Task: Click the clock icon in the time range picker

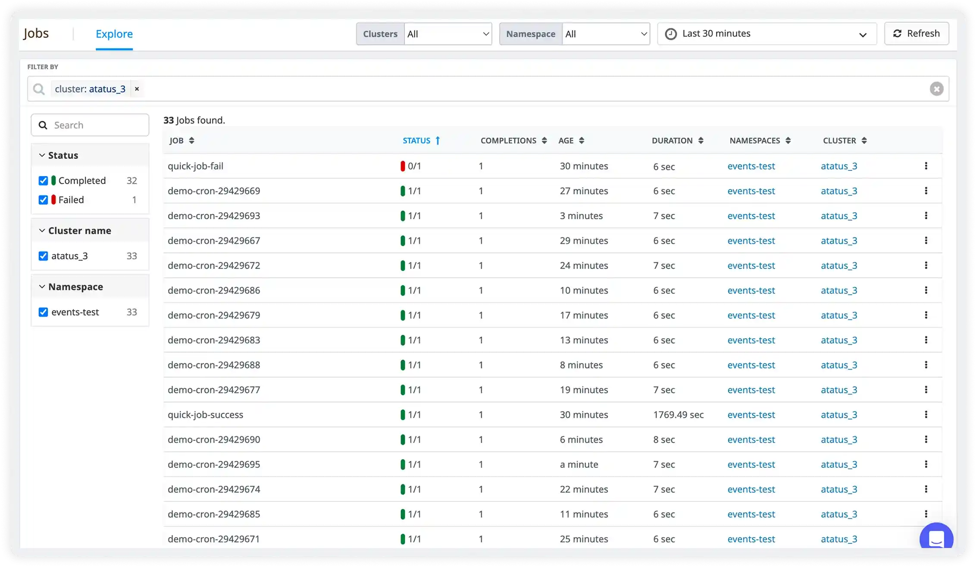Action: pos(671,33)
